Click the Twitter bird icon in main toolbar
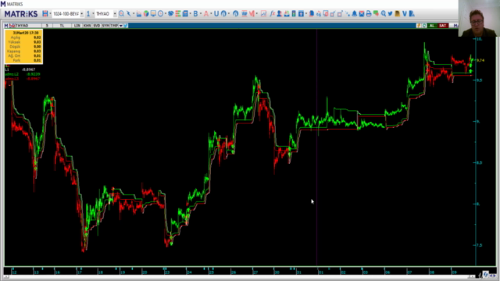This screenshot has width=500, height=281. (391, 14)
